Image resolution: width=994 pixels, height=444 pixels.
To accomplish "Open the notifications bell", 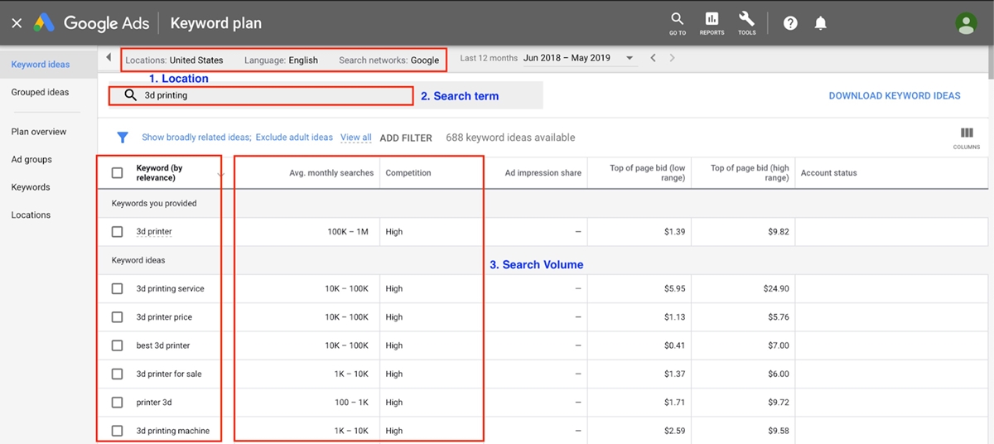I will pos(821,23).
